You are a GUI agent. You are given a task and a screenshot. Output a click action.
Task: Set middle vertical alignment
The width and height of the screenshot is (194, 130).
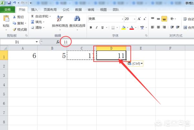point(158,19)
